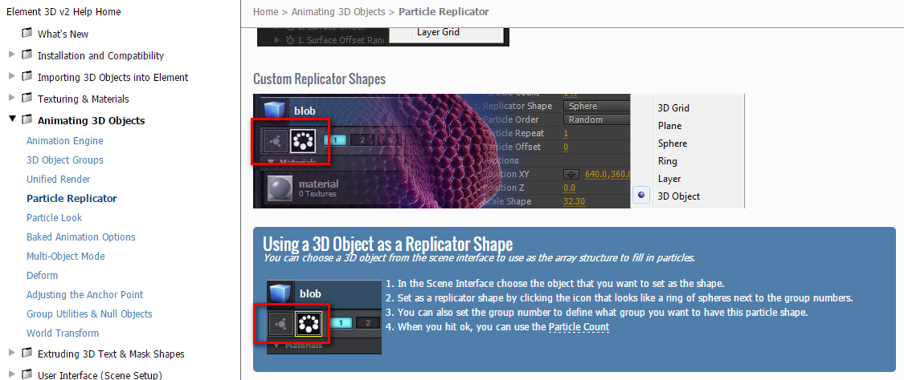Click Replicator Shape Sphere dropdown in screenshot
The width and height of the screenshot is (904, 380).
click(x=596, y=106)
